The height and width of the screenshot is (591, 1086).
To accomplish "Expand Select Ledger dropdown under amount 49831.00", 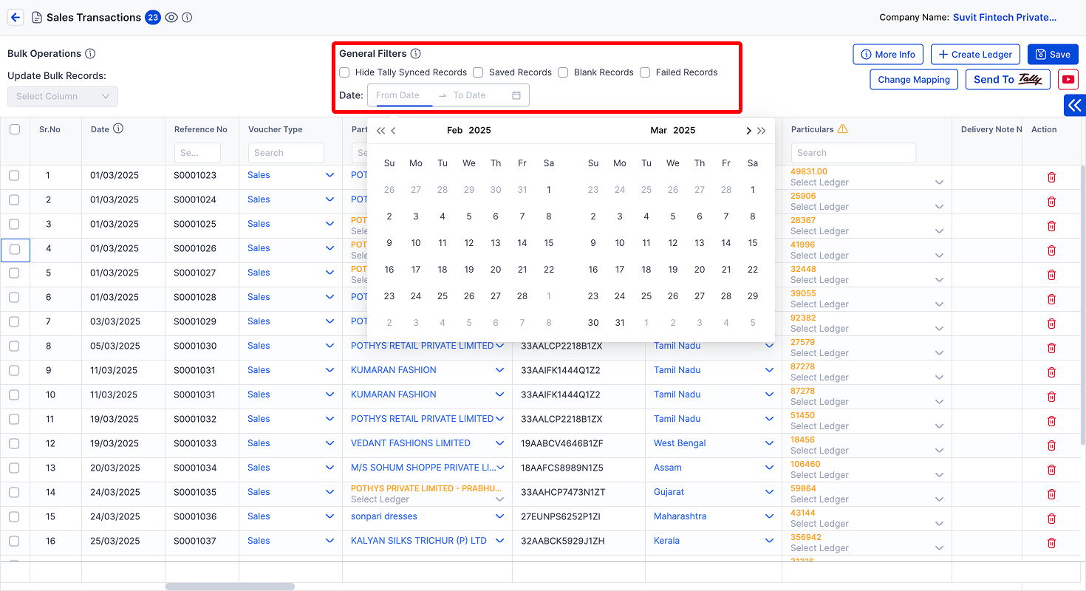I will pyautogui.click(x=939, y=182).
